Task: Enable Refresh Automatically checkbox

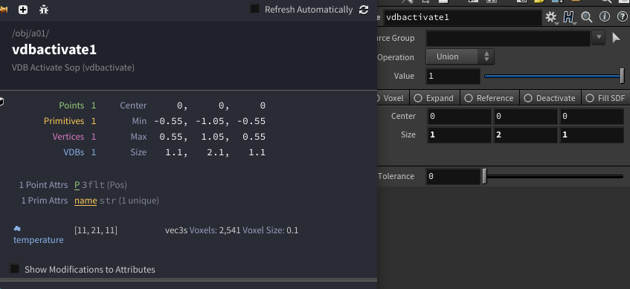Action: point(254,9)
